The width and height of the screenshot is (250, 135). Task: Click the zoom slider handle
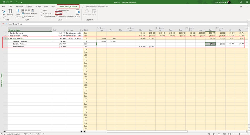point(240,134)
